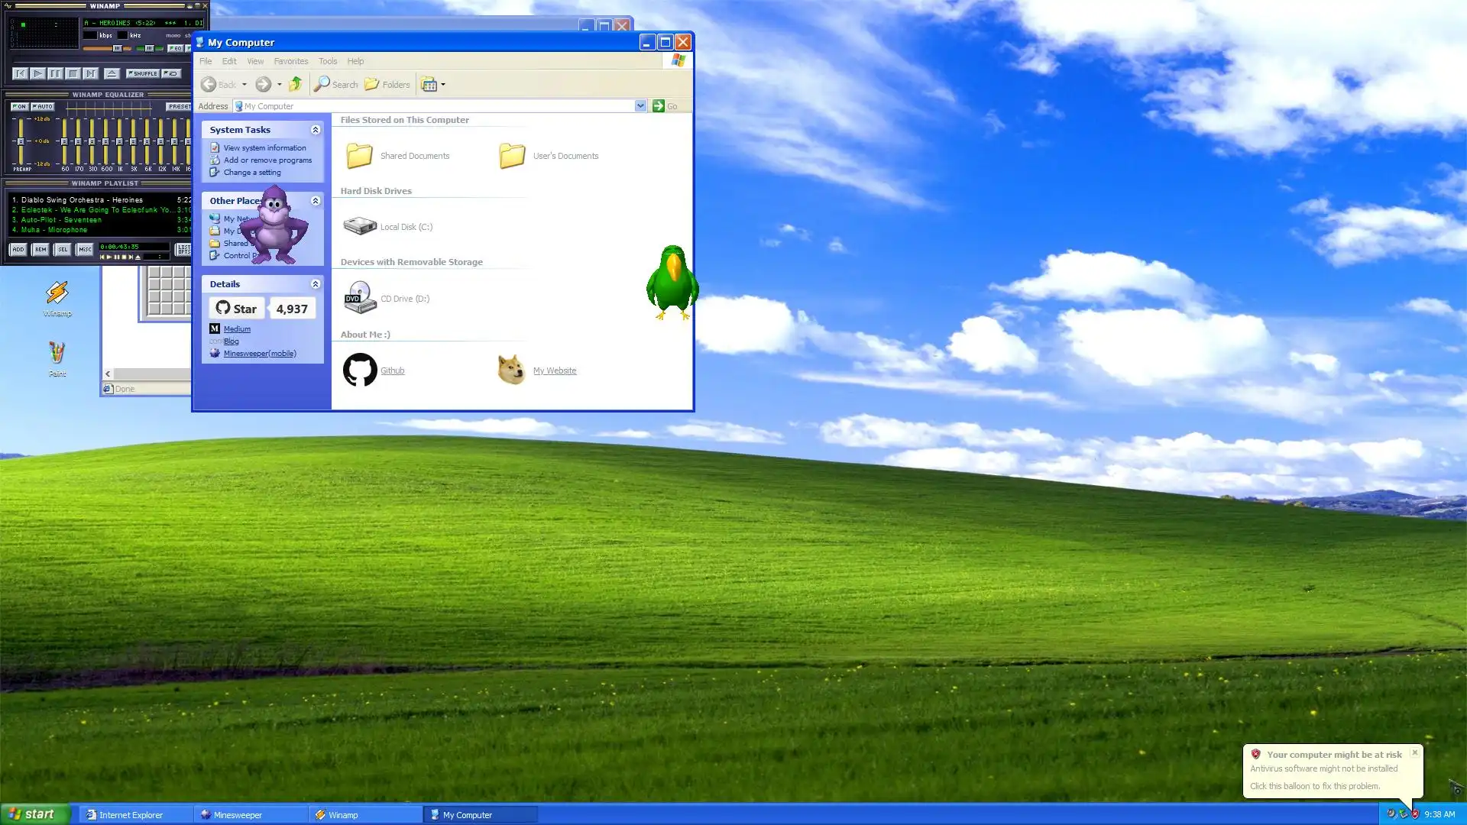Toggle the equalizer ON button
1467x825 pixels.
[19, 106]
